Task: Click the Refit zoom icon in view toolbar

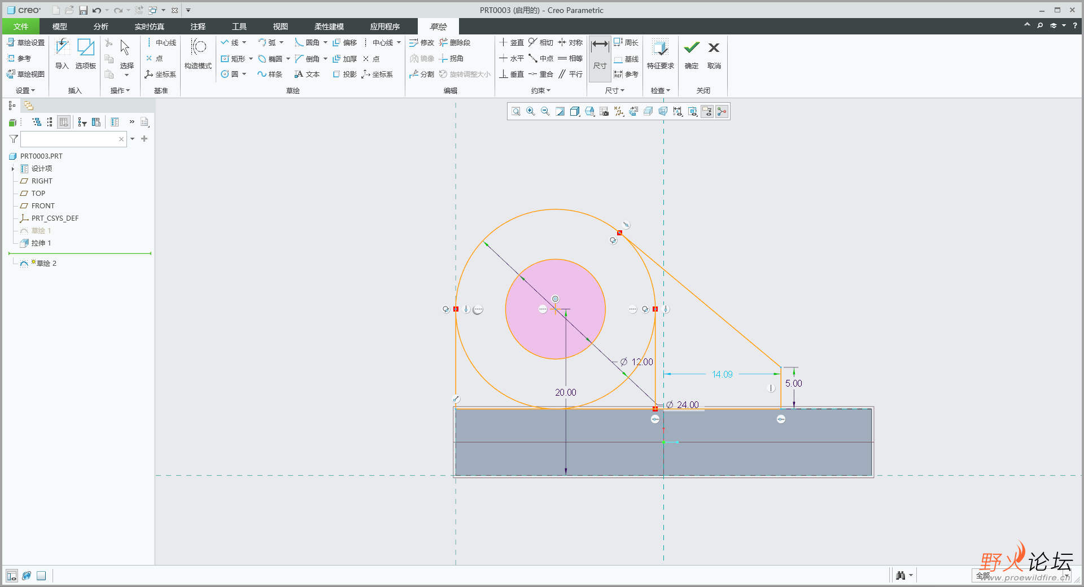Action: pyautogui.click(x=516, y=112)
